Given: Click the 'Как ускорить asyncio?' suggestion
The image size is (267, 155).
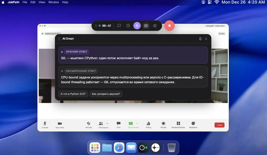Looking at the screenshot, I should [x=106, y=94].
